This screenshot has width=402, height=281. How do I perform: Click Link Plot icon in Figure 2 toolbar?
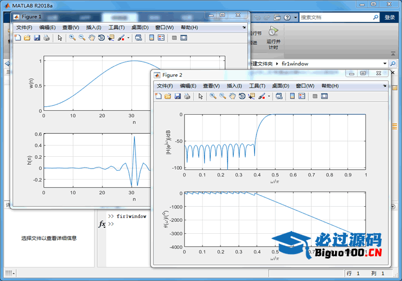(x=279, y=96)
